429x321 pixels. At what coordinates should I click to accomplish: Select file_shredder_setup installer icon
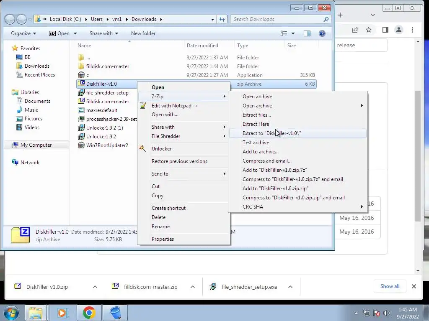(81, 92)
